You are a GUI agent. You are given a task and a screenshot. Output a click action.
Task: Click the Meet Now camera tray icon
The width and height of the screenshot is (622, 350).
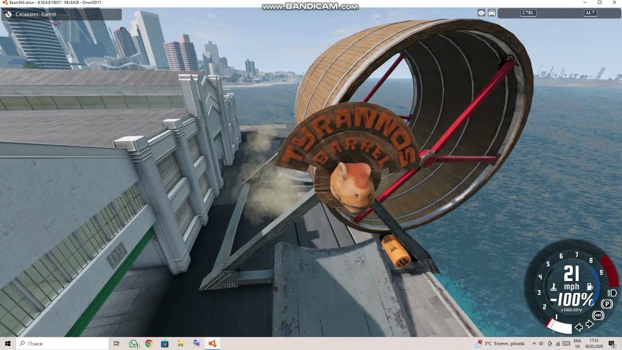point(550,344)
